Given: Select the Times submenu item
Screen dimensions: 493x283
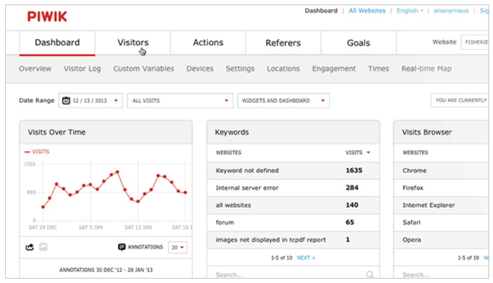Looking at the screenshot, I should 378,69.
